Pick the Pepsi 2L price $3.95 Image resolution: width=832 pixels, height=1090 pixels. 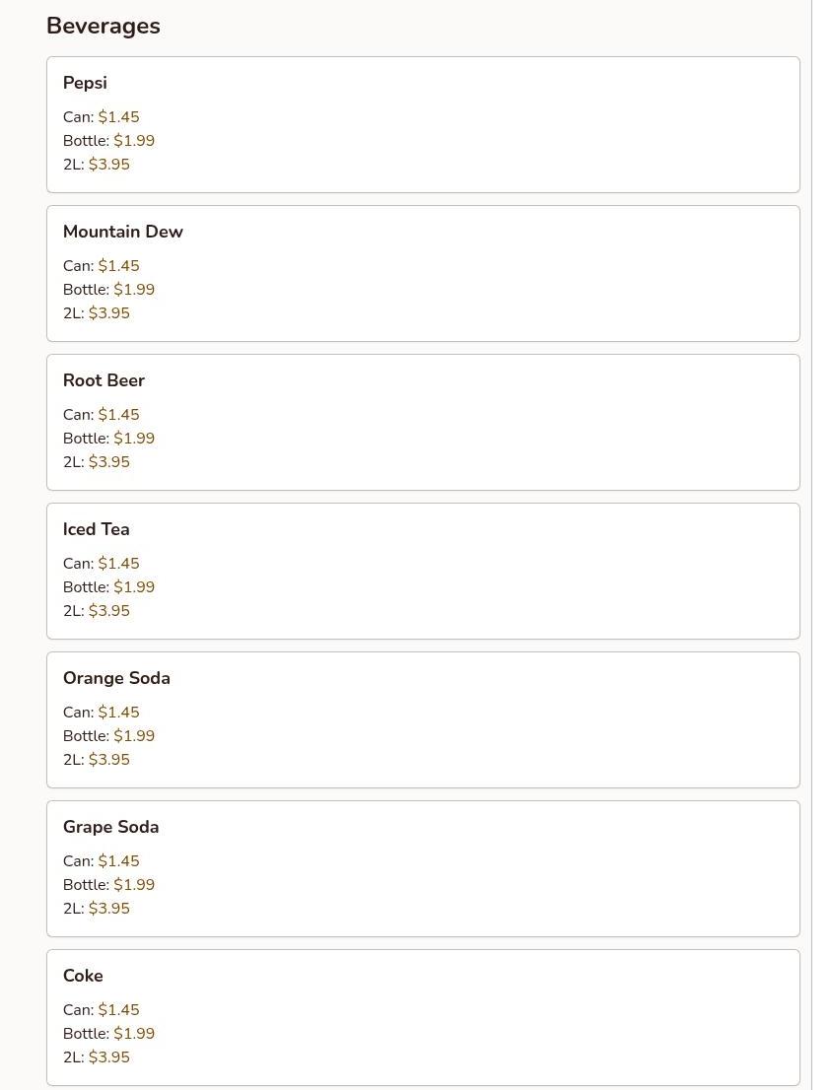pos(109,165)
